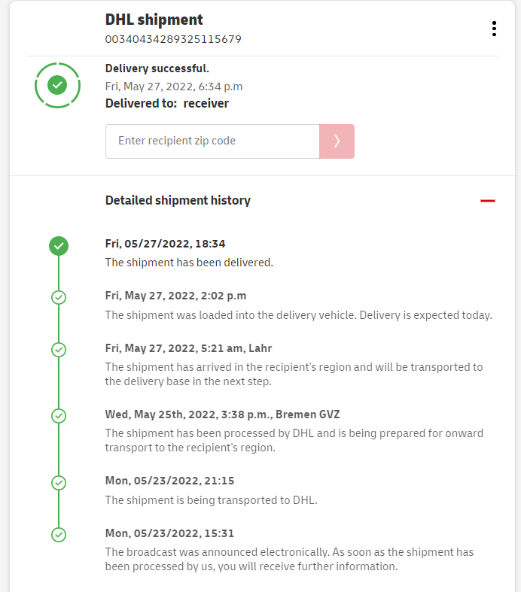Click checkmark beside transported to DHL event
The width and height of the screenshot is (521, 592).
59,482
